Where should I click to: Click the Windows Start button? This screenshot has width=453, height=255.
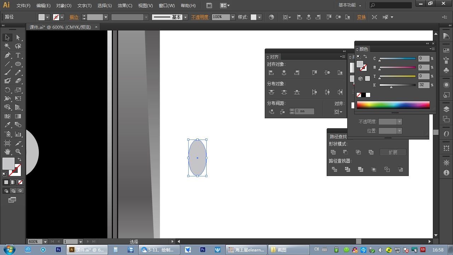(8, 250)
